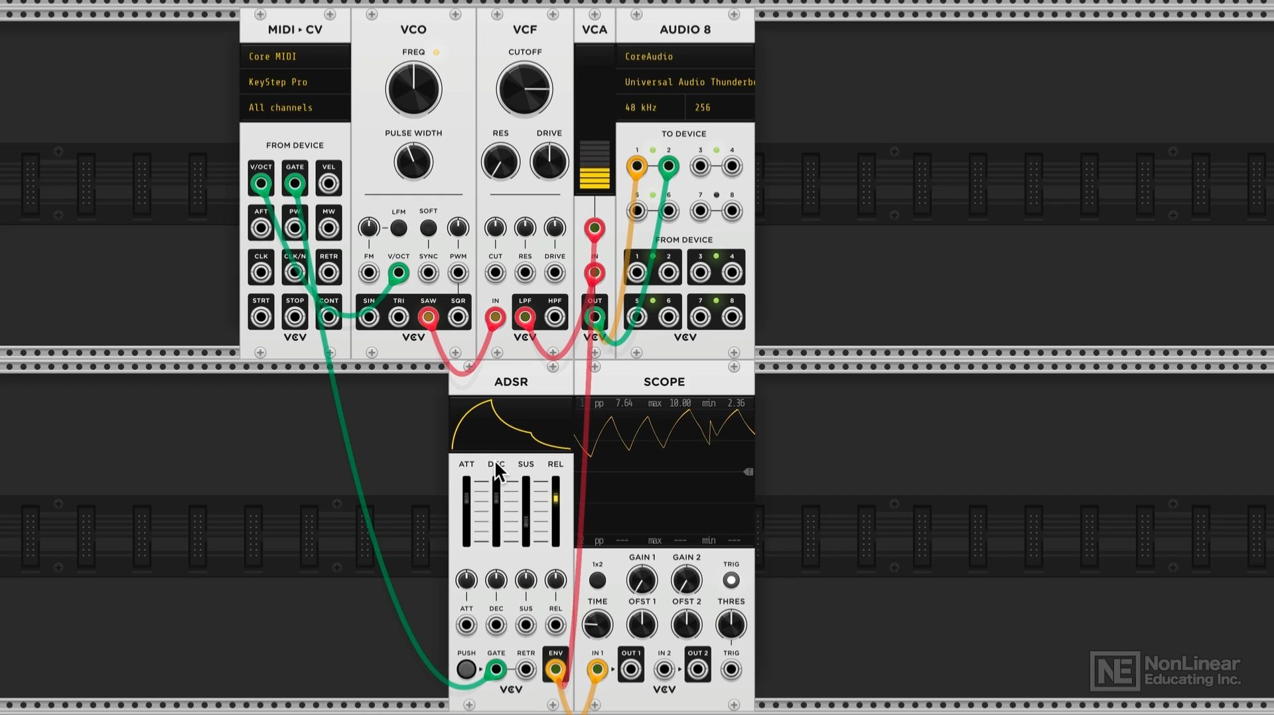Screen dimensions: 1274x715
Task: Click To Device jack 2 on Audio 8
Action: [x=668, y=166]
